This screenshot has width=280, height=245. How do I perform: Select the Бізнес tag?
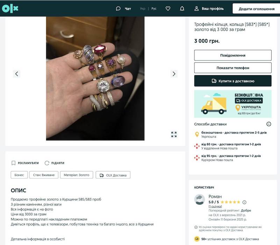pyautogui.click(x=19, y=175)
